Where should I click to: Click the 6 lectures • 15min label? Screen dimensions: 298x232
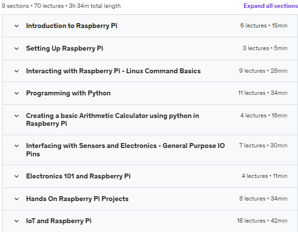(264, 26)
